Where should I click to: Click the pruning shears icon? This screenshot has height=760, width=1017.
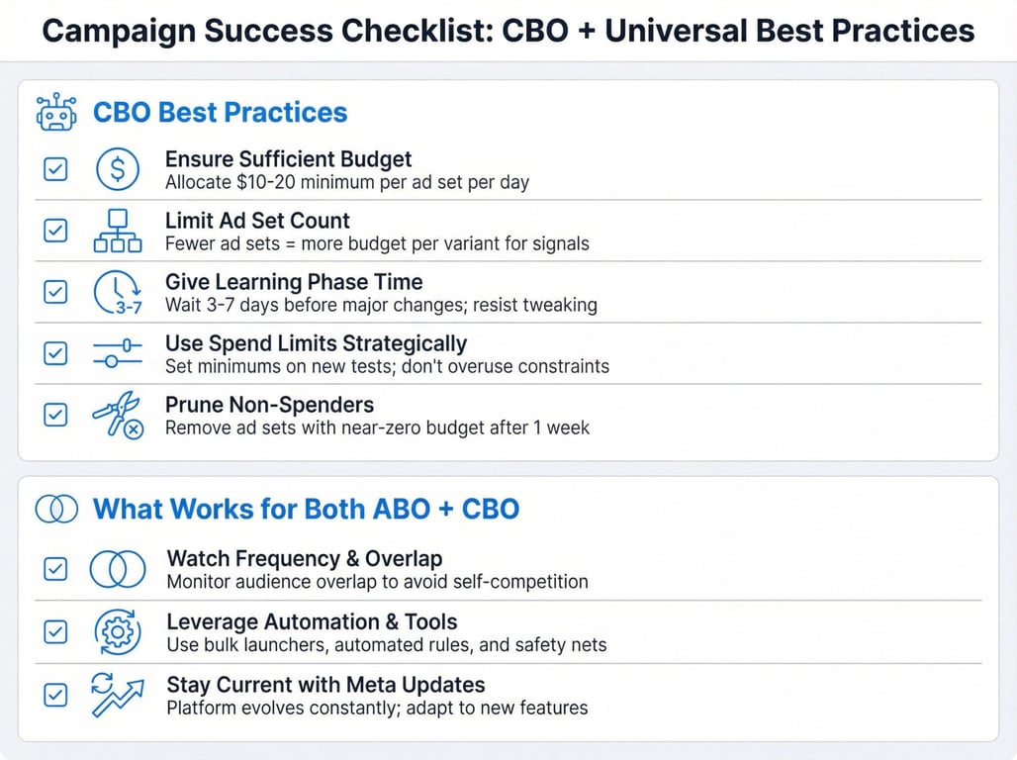coord(117,416)
